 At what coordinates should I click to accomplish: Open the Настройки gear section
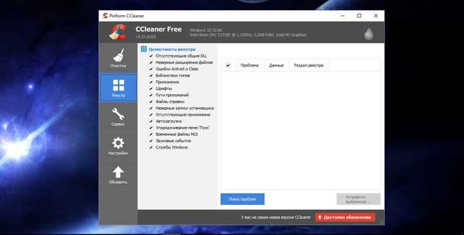118,146
